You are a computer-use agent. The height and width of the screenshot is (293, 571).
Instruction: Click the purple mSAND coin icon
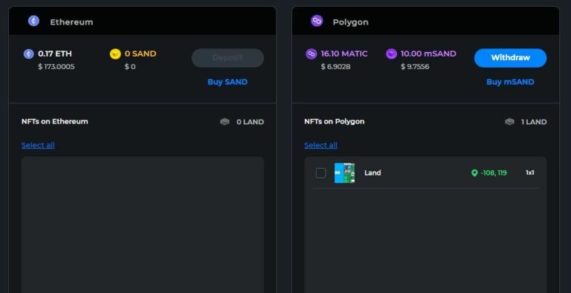coord(392,54)
